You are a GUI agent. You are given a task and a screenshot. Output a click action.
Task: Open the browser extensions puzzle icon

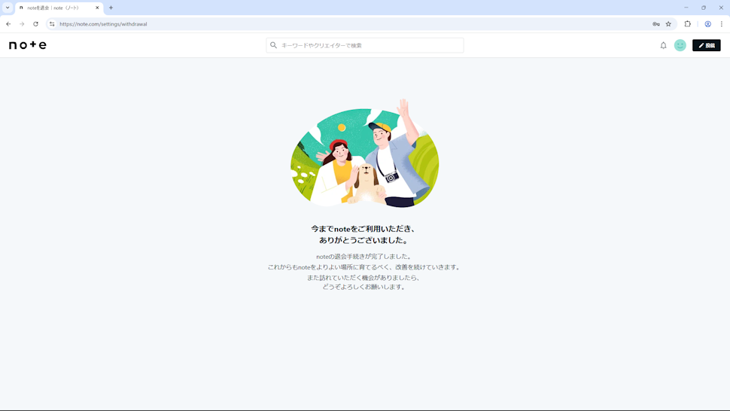coord(688,24)
